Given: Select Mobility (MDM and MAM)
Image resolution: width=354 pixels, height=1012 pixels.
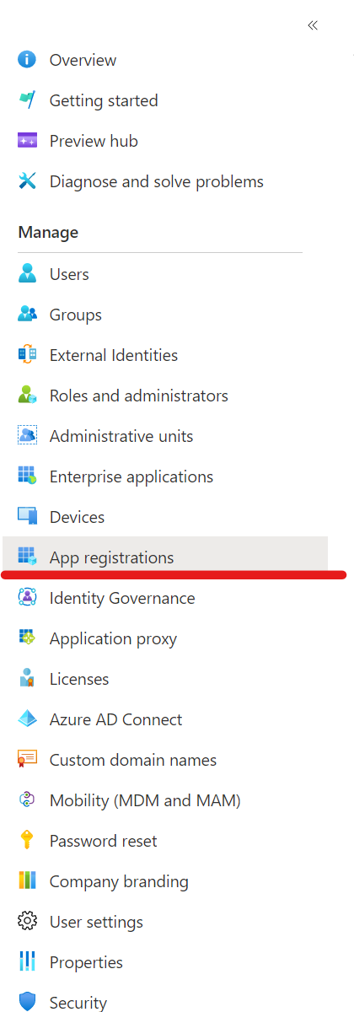Looking at the screenshot, I should (x=165, y=800).
